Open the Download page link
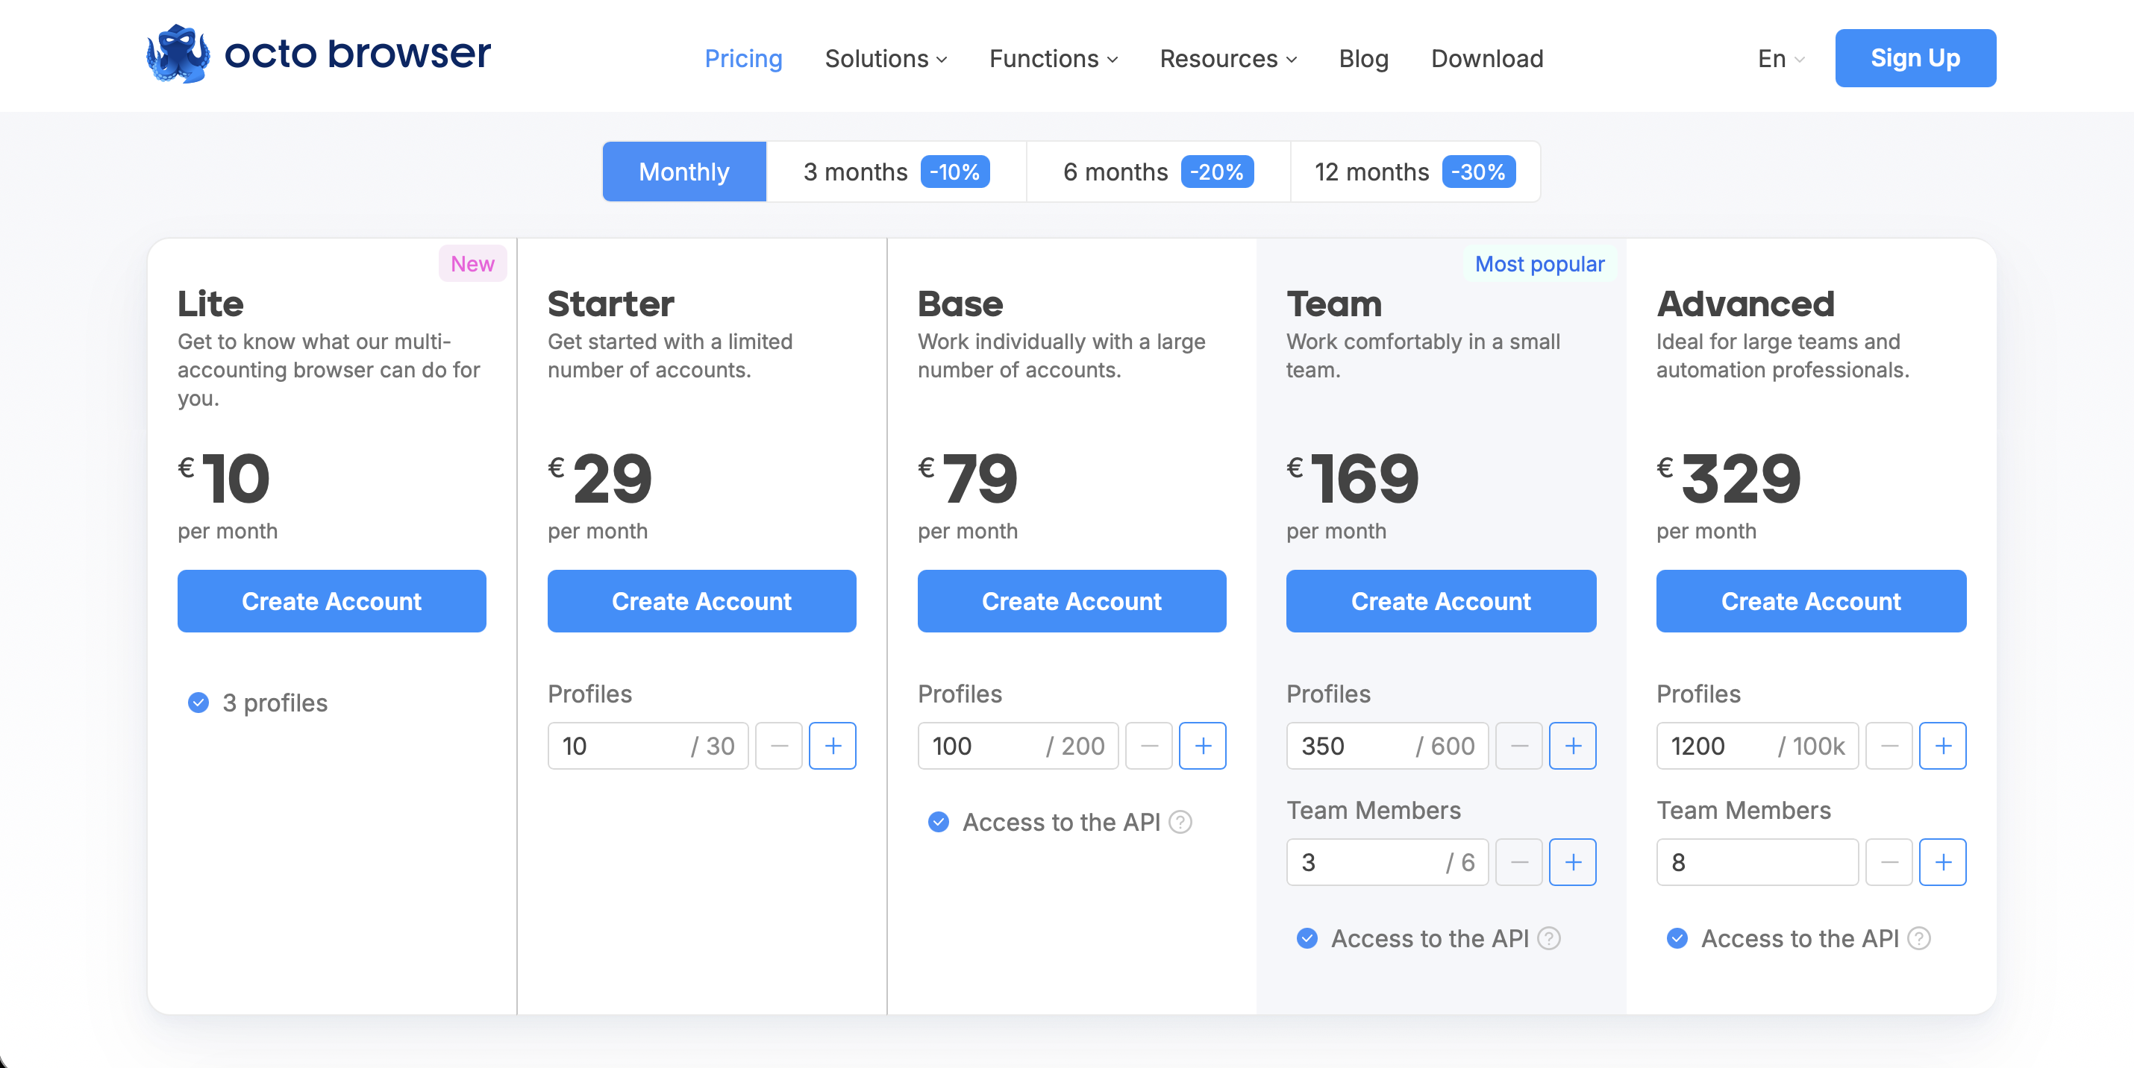This screenshot has width=2134, height=1068. pyautogui.click(x=1486, y=59)
